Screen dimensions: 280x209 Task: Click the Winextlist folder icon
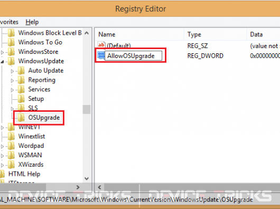[12, 136]
